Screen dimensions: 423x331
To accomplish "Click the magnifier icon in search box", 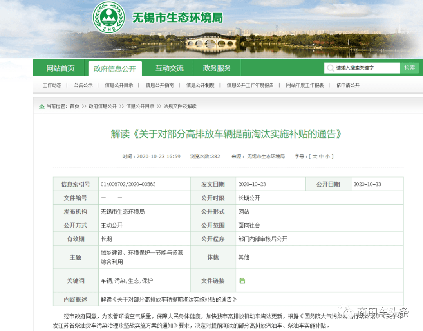I will [331, 68].
